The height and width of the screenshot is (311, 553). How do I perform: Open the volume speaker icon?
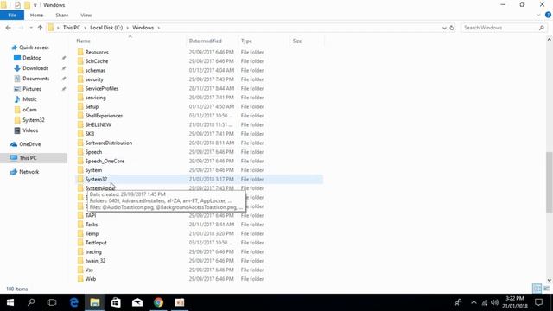(494, 302)
